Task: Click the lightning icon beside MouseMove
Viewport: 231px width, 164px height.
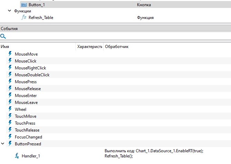Action: coord(10,54)
